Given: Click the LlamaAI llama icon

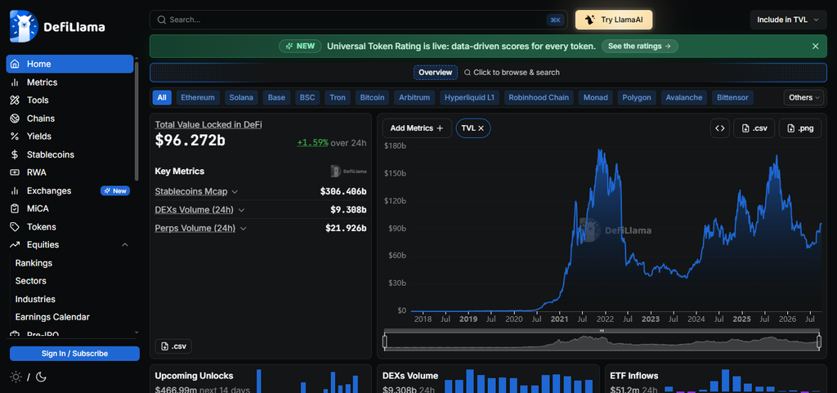Looking at the screenshot, I should pyautogui.click(x=590, y=20).
